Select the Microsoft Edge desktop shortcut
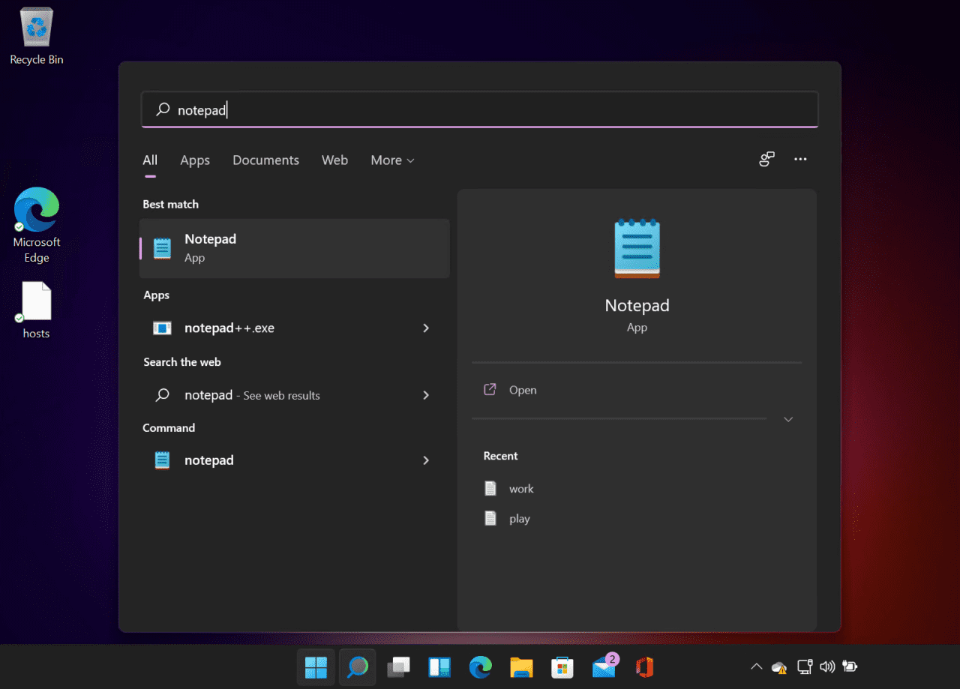 (36, 225)
